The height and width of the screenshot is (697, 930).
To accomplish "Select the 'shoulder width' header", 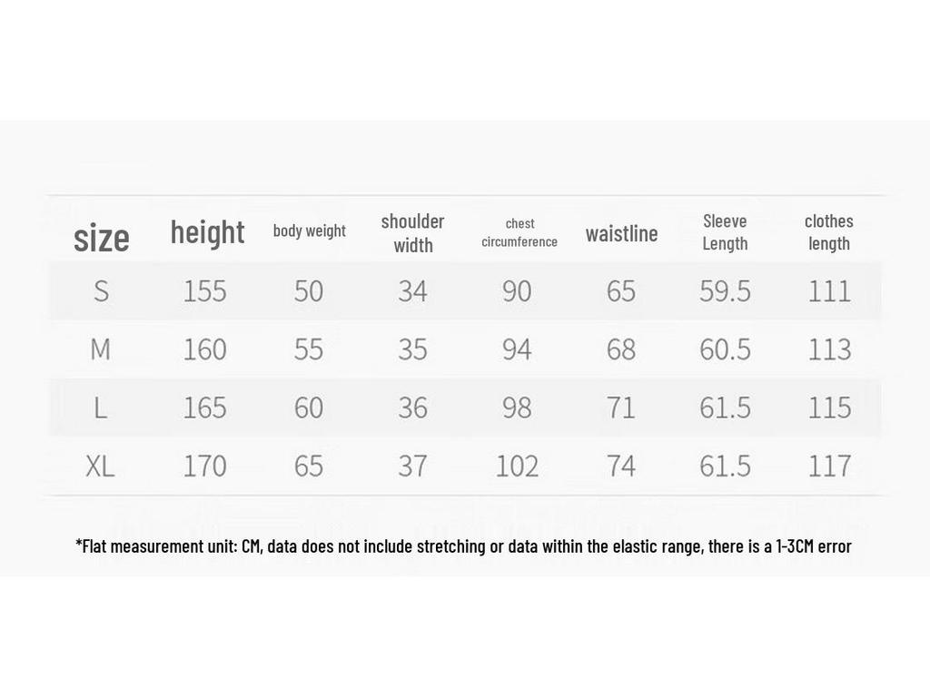I will coord(413,233).
